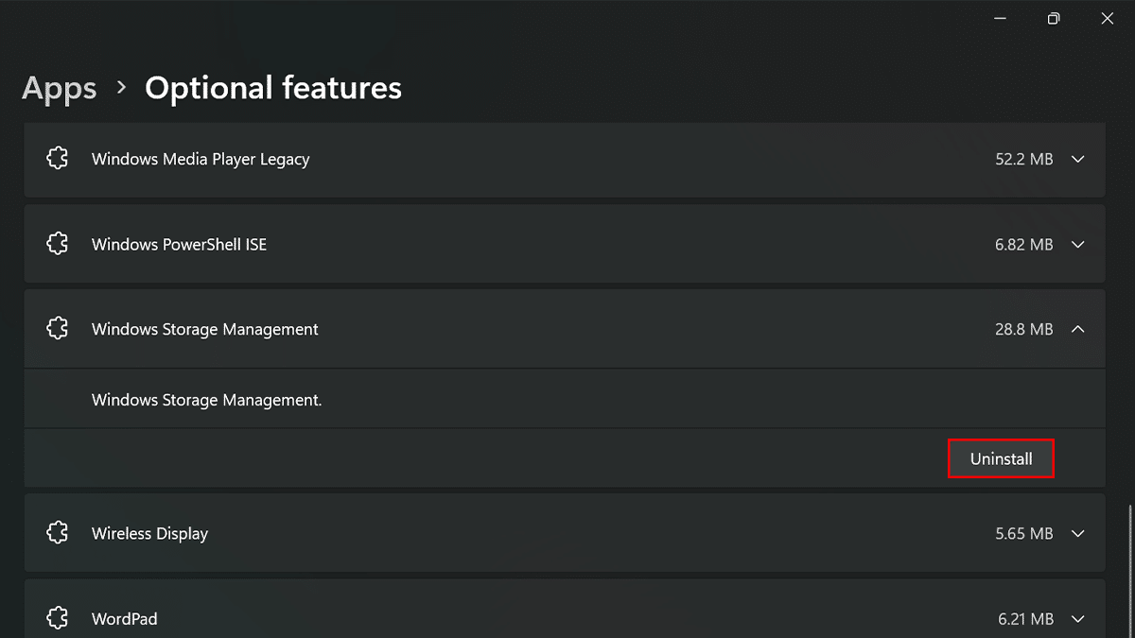Select the Windows PowerShell ISE row label
The width and height of the screenshot is (1135, 638).
click(179, 244)
